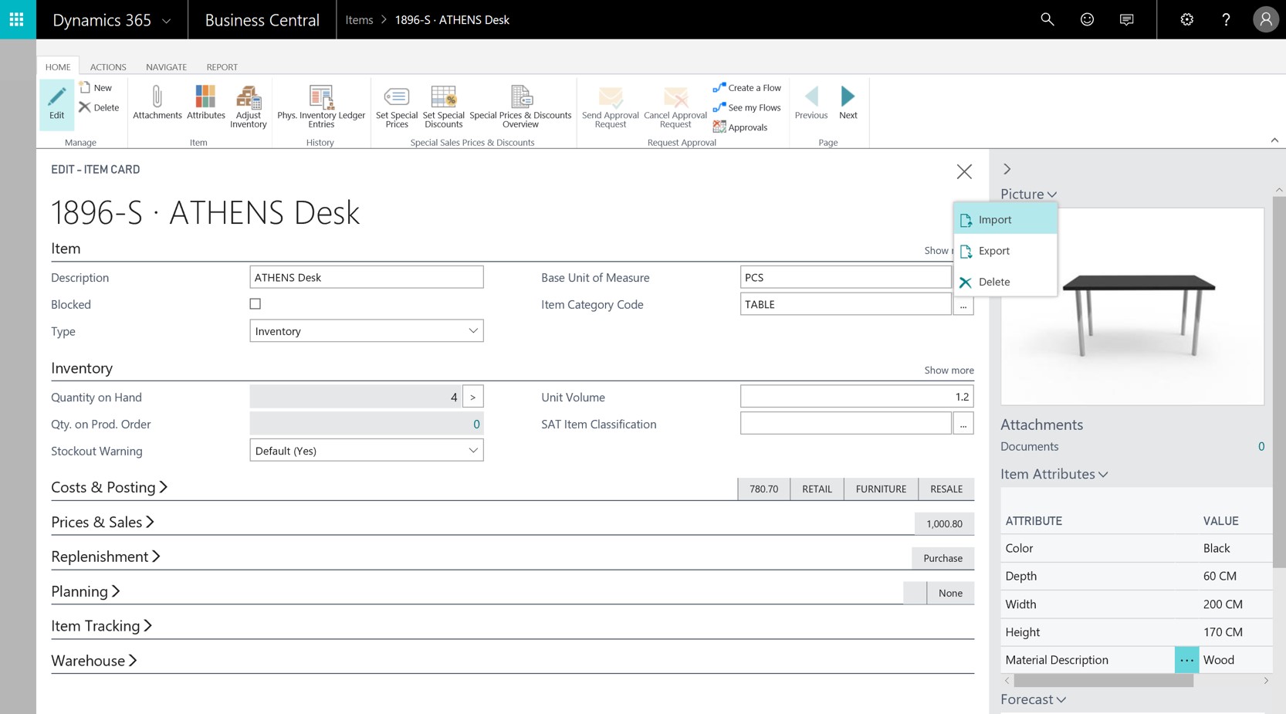1286x714 pixels.
Task: Choose Delete from Picture menu
Action: [1006, 282]
